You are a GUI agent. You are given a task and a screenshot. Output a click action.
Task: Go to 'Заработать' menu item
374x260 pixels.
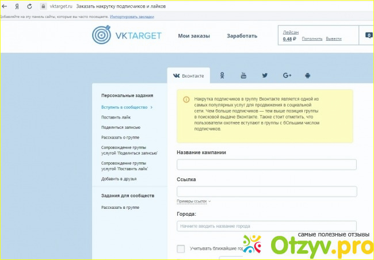(x=242, y=36)
